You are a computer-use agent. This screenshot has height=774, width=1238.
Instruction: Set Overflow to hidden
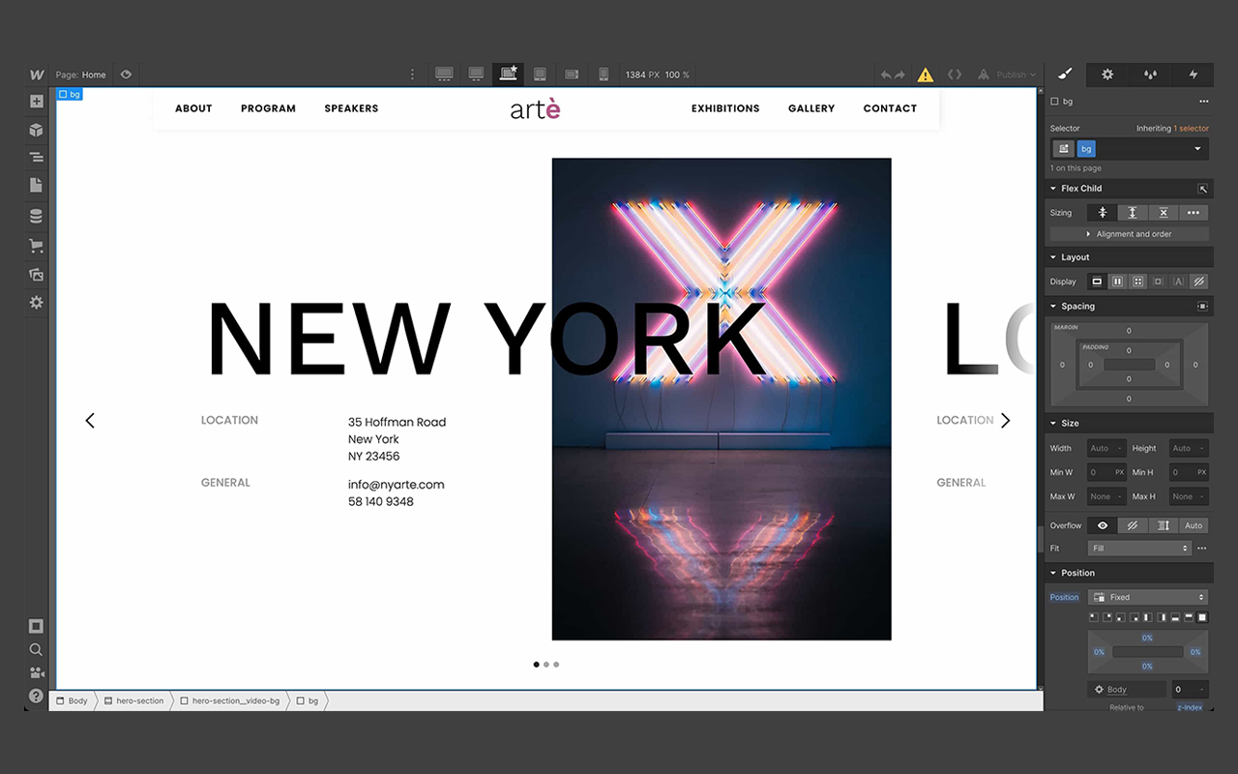click(1132, 525)
